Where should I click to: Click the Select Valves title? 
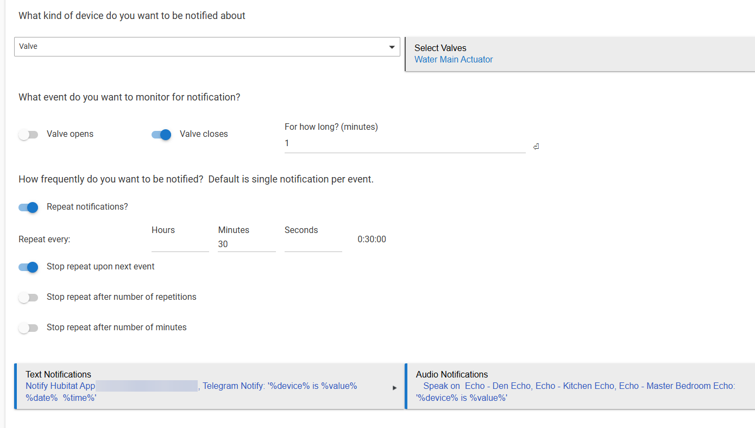[x=440, y=48]
